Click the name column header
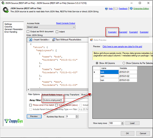Viewport: 153px width, 138px height. click(x=109, y=68)
